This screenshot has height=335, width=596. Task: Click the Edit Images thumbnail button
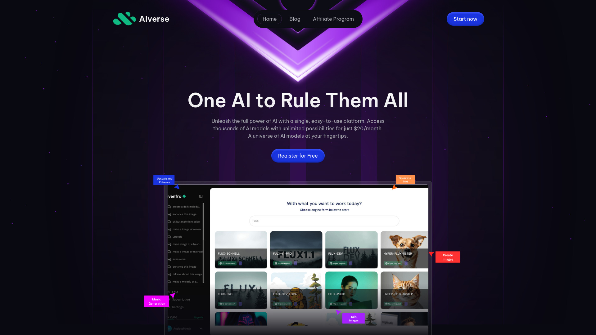click(353, 318)
